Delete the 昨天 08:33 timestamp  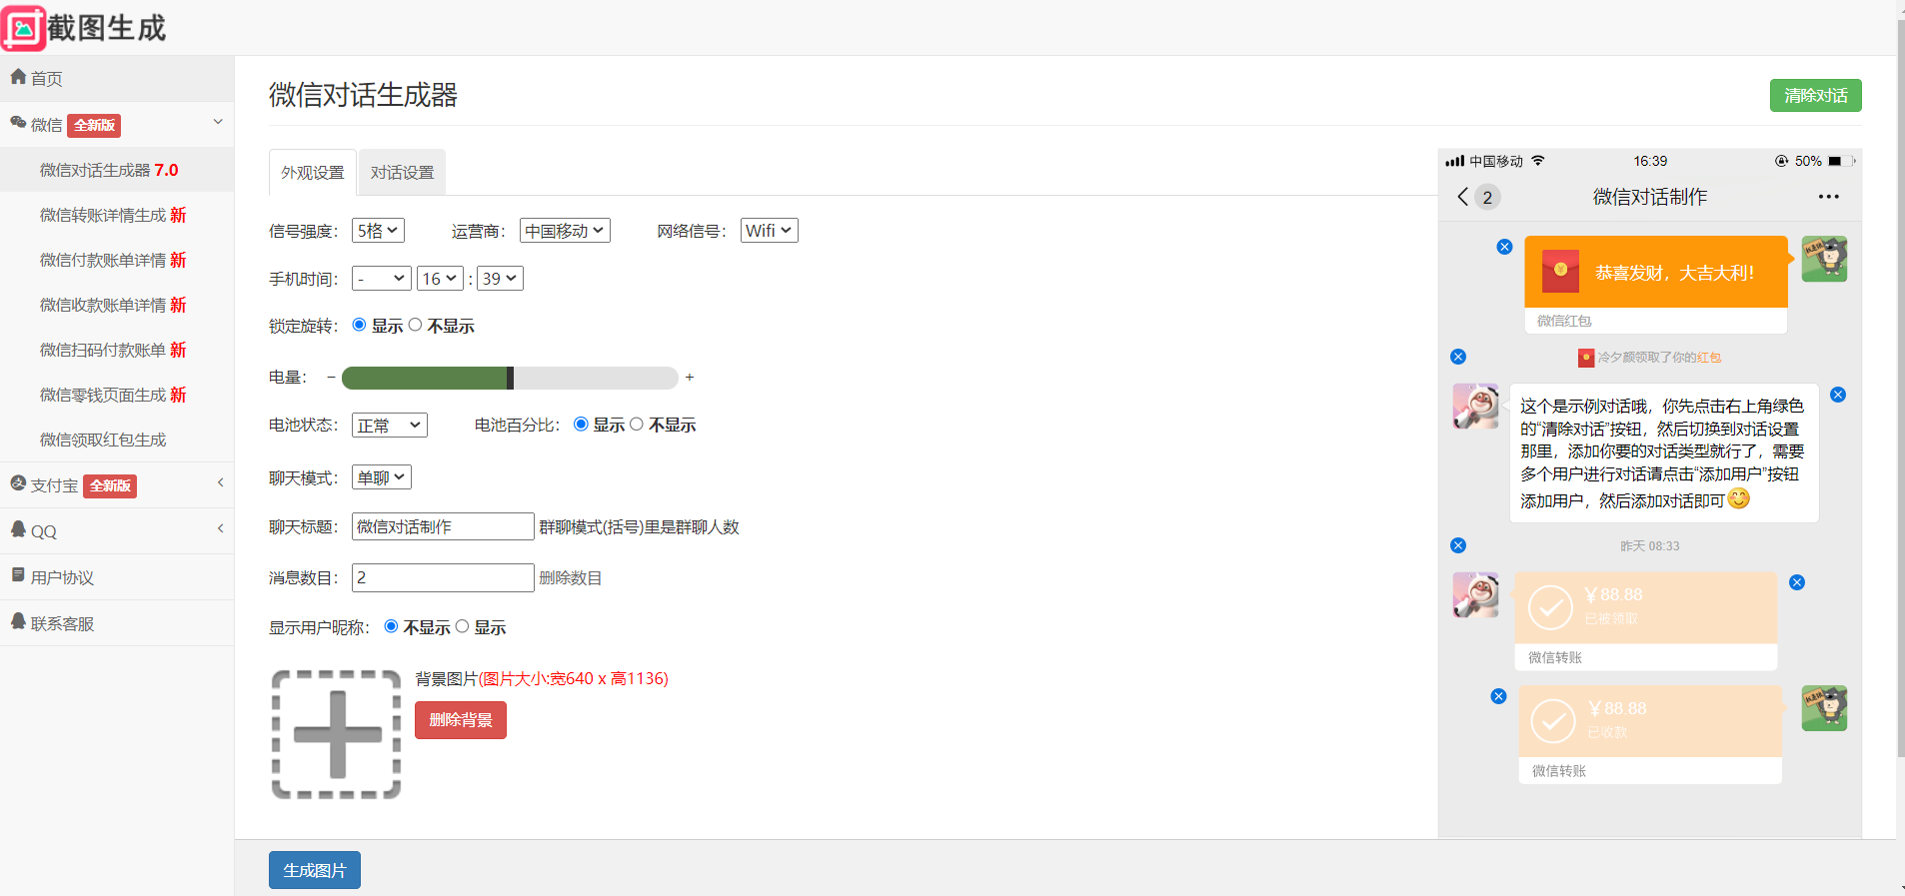(x=1458, y=545)
